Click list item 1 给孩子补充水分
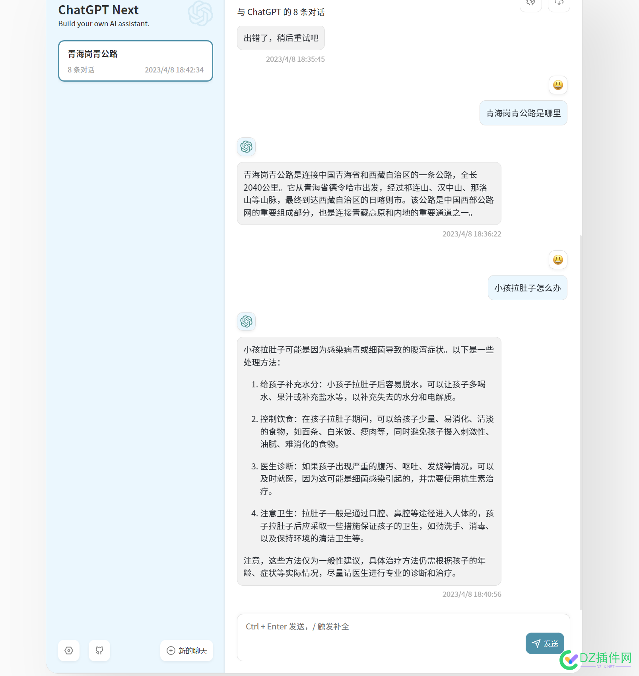 373,391
